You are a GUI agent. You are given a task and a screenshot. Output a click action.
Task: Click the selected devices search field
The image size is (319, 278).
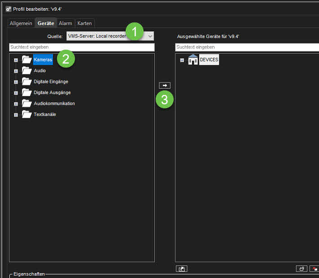247,47
